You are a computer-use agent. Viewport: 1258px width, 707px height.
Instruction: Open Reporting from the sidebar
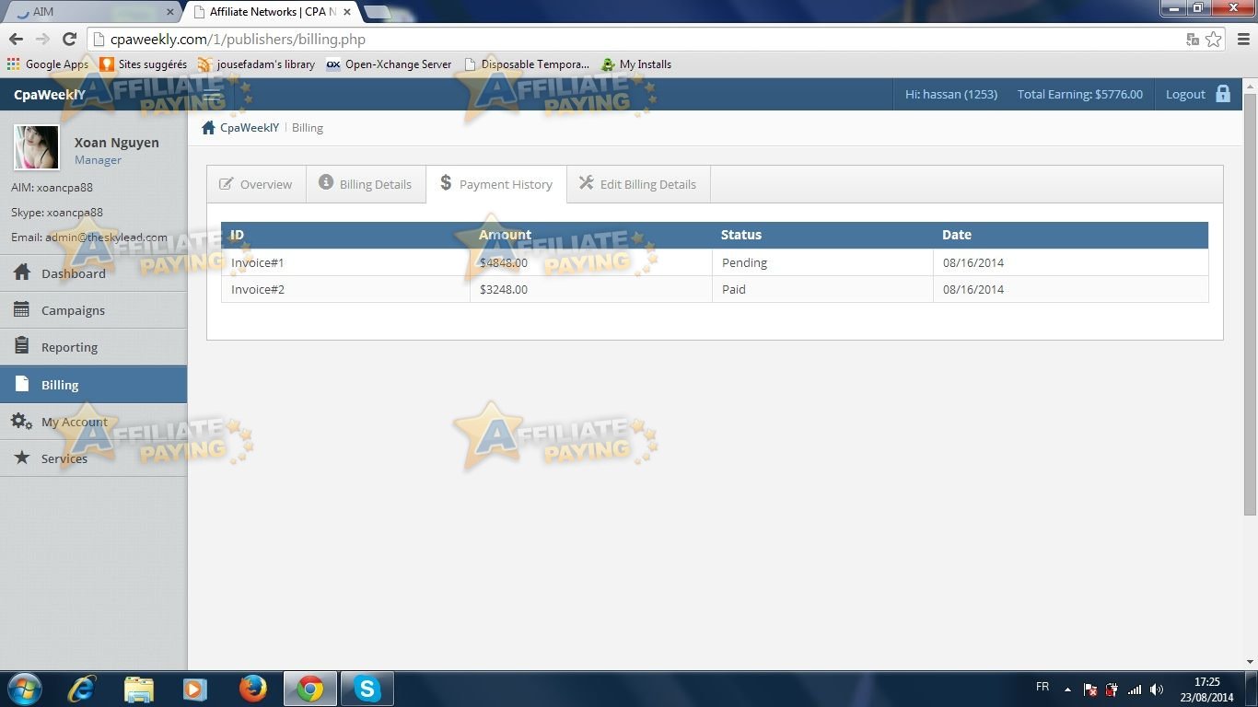(93, 347)
